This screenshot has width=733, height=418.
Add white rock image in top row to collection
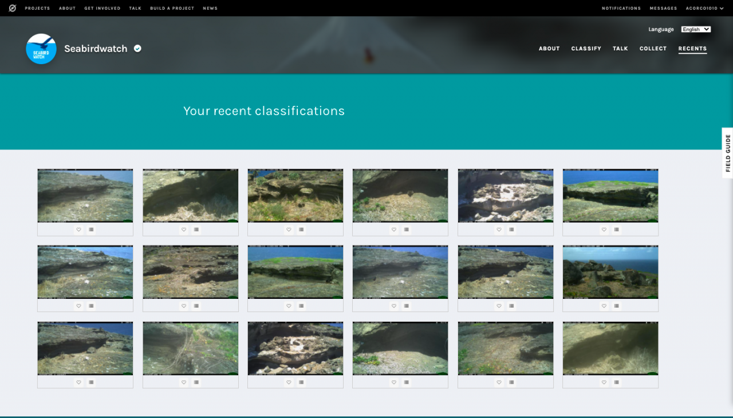(x=511, y=230)
